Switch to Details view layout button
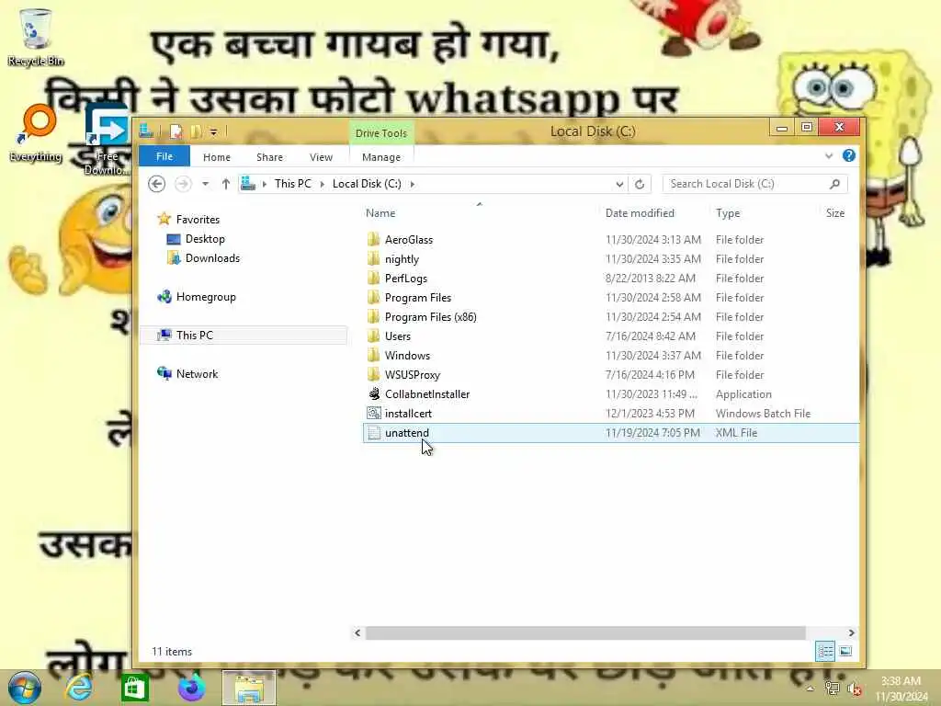 click(825, 652)
